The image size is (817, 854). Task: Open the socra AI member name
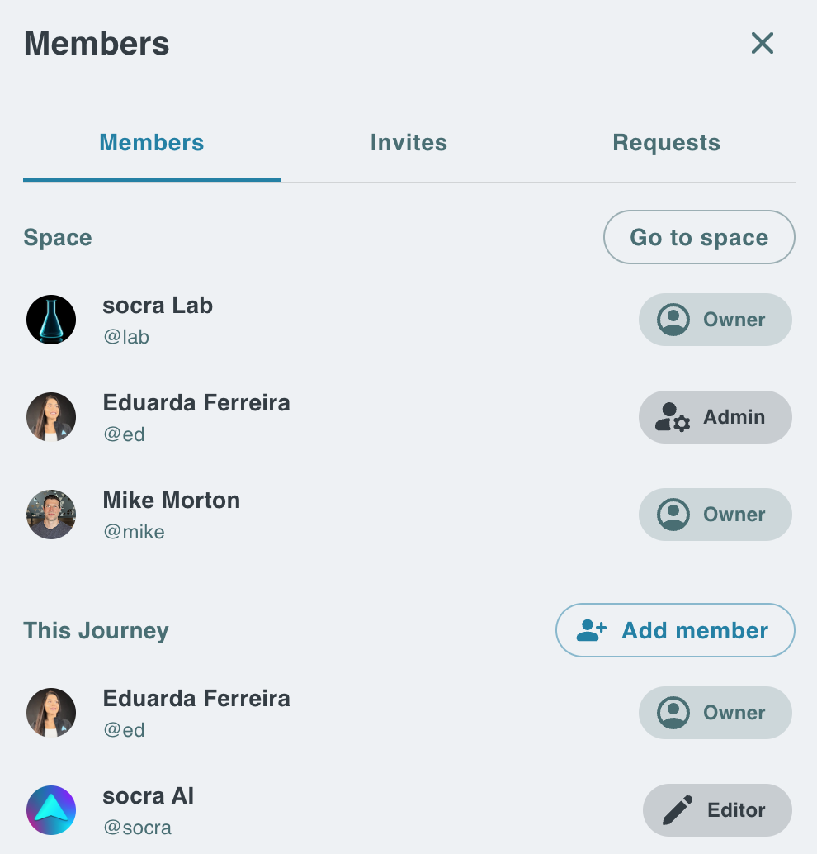pos(149,796)
